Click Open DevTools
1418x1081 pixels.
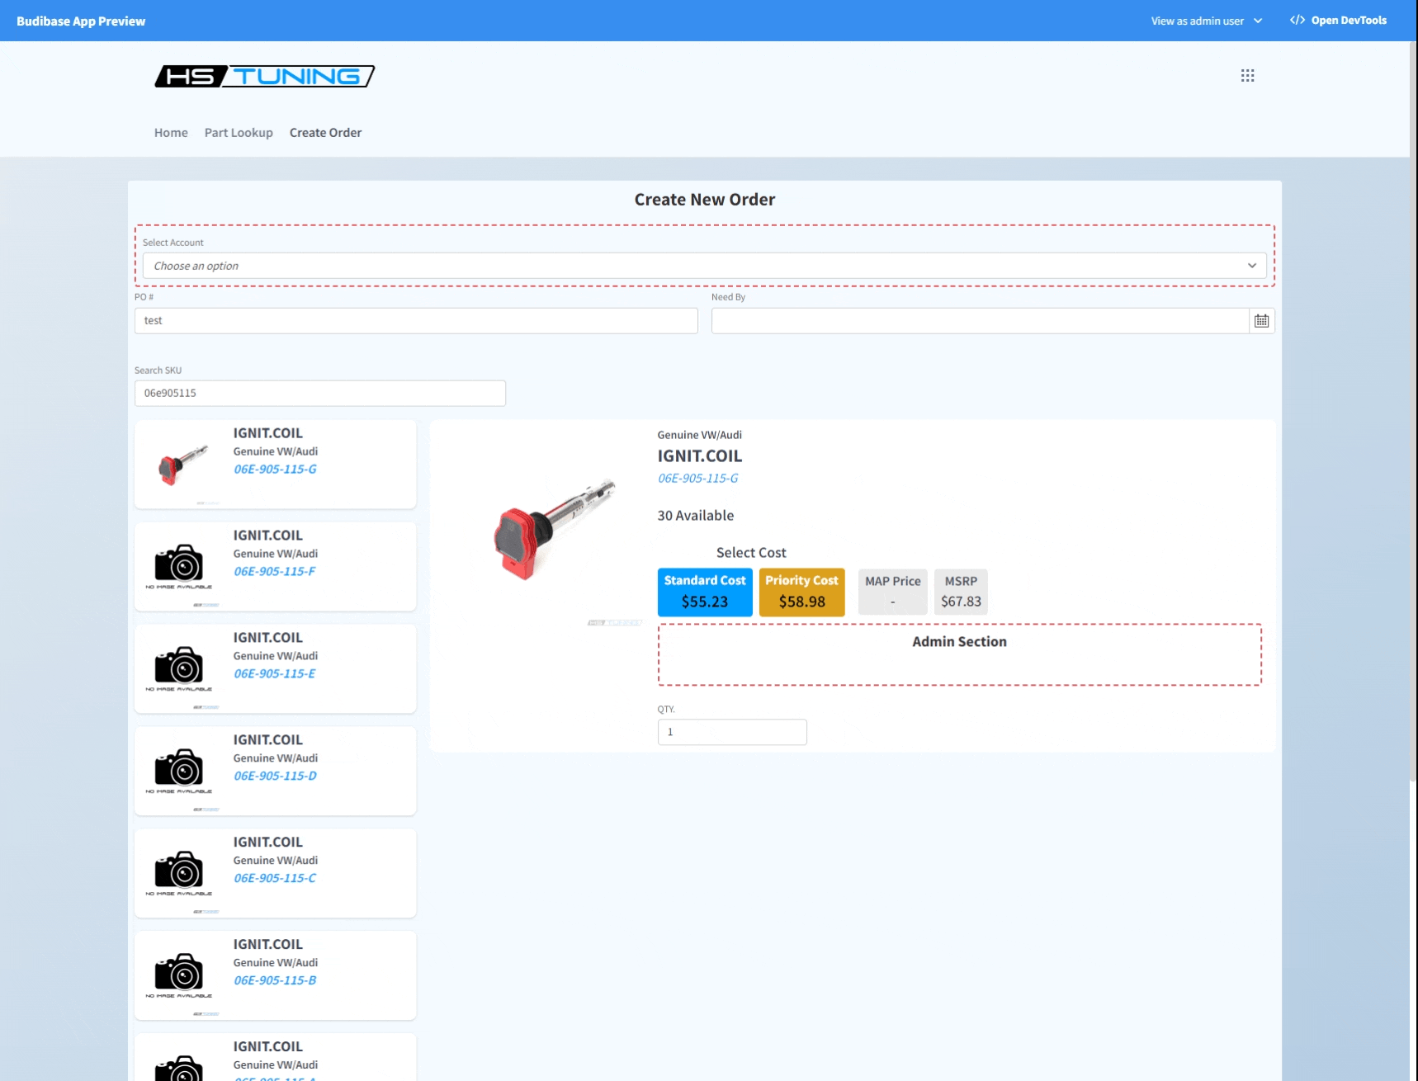1338,21
